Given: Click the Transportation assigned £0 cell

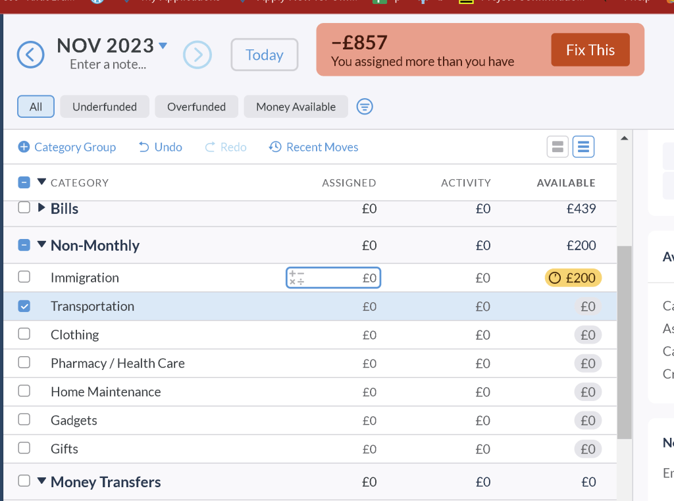Looking at the screenshot, I should (x=369, y=306).
